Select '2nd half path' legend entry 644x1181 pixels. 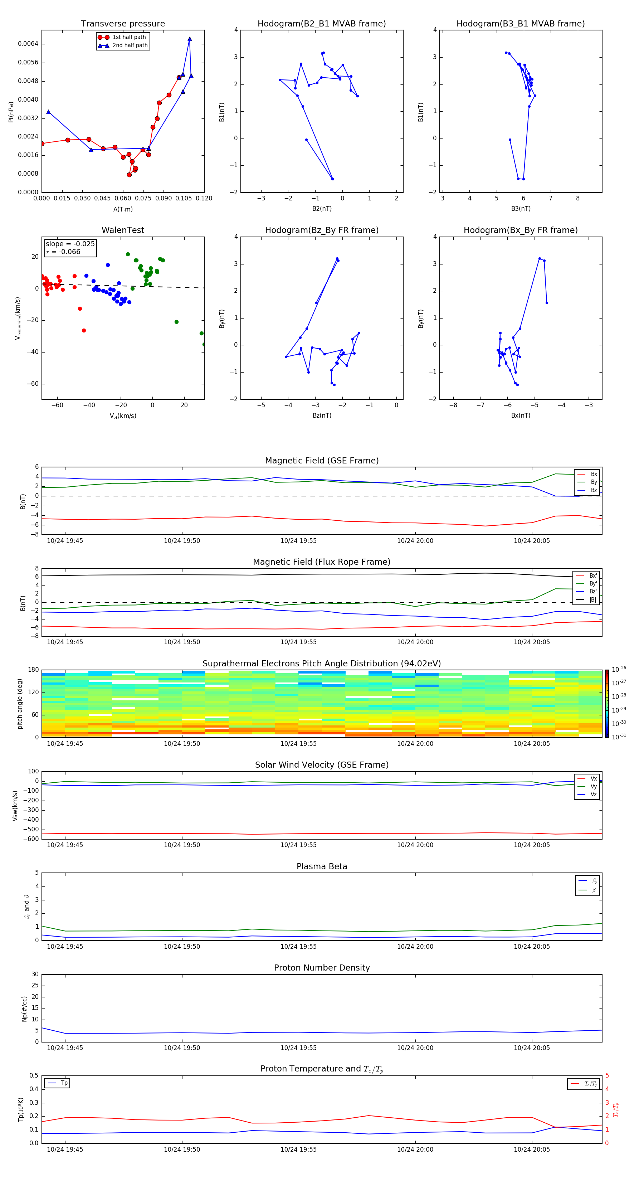(122, 45)
